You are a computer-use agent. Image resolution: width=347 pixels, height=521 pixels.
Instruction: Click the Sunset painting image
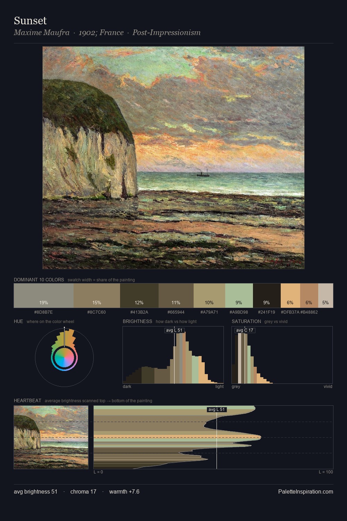coord(173,158)
